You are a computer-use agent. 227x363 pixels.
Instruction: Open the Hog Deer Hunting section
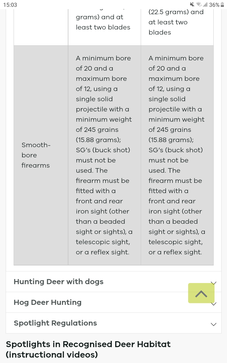click(48, 302)
